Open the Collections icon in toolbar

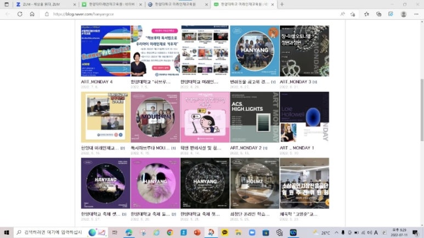(x=378, y=14)
